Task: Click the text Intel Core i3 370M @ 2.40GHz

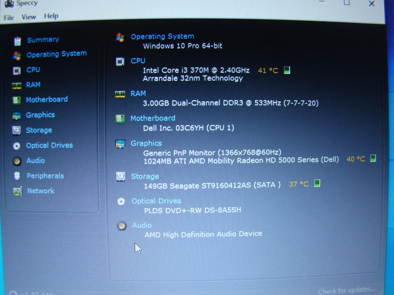Action: coord(196,70)
